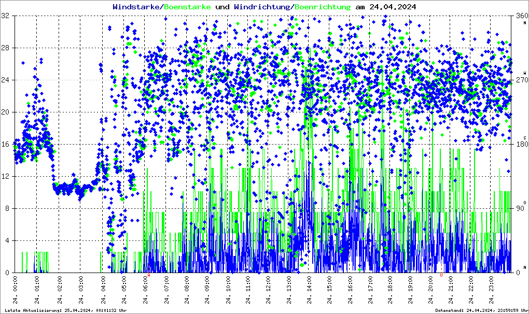This screenshot has height=314, width=529.
Task: Click the direction scale value 270
Action: point(522,80)
